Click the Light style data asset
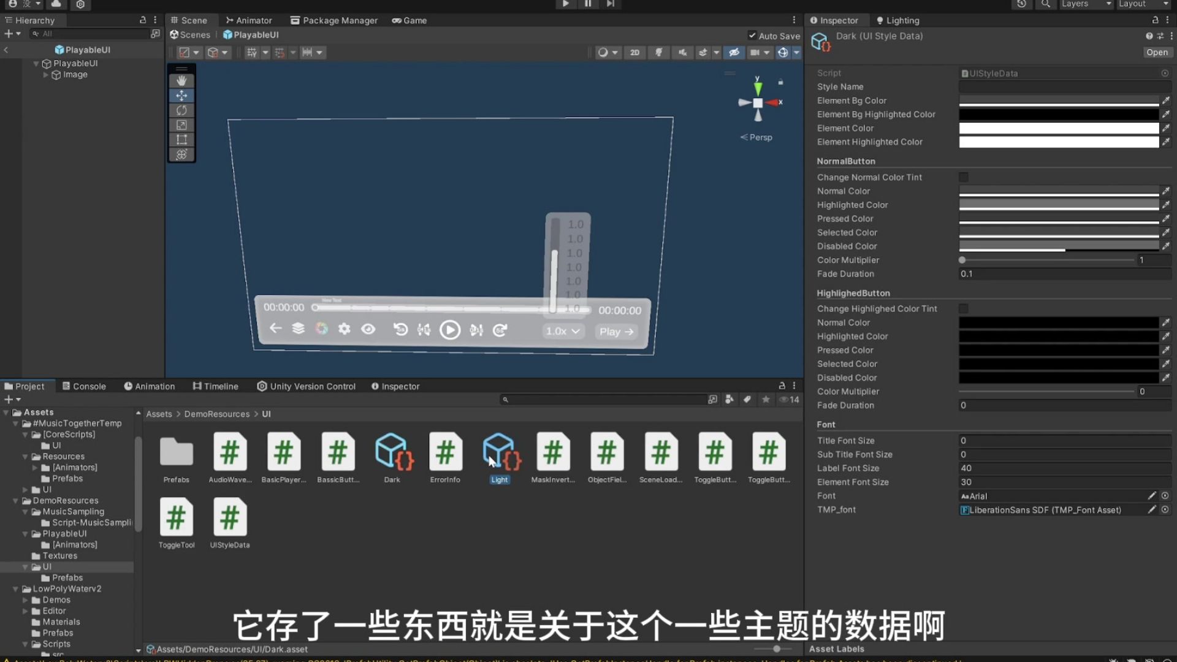The image size is (1177, 662). pos(500,458)
